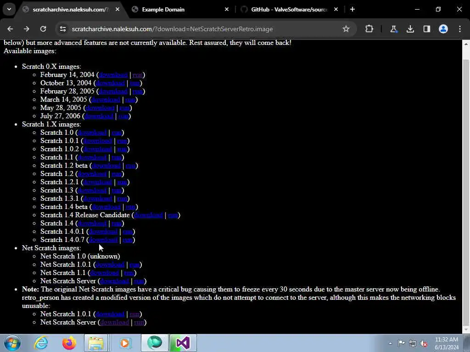This screenshot has width=470, height=352.
Task: Run Scratch 1.4 image
Action: [x=117, y=223]
